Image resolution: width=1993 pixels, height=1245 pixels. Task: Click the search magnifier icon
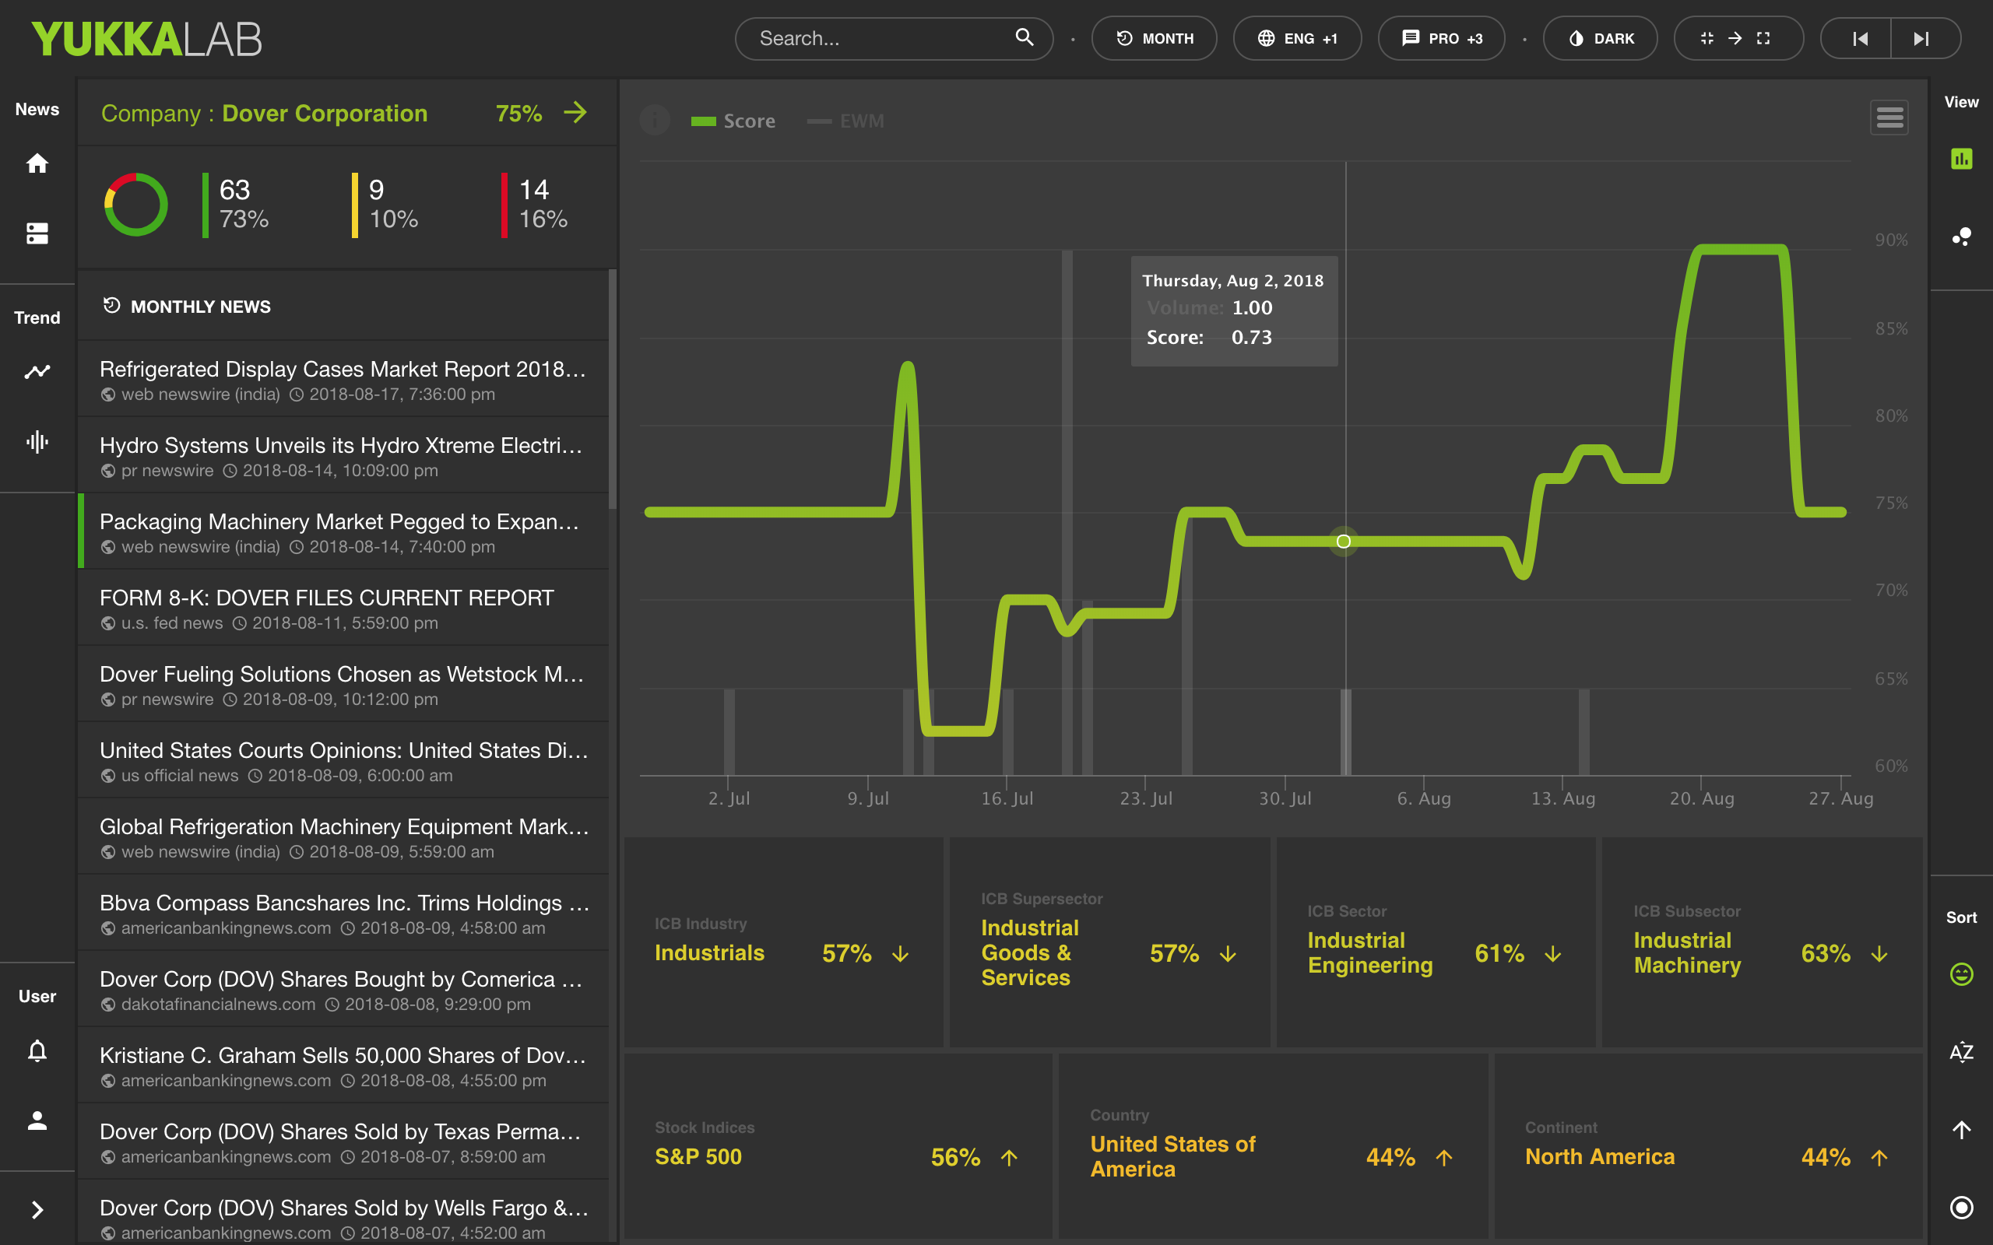tap(1024, 38)
